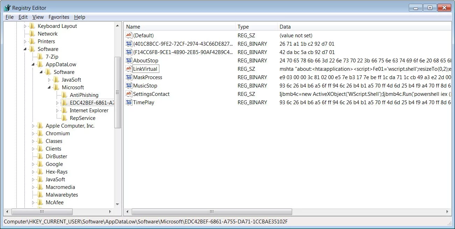Click the Data column header
The image size is (455, 229).
(x=364, y=26)
